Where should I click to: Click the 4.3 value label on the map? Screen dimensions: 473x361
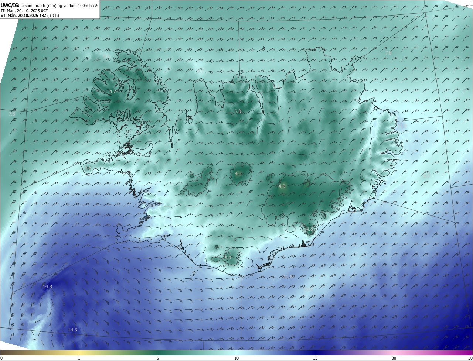pos(238,173)
